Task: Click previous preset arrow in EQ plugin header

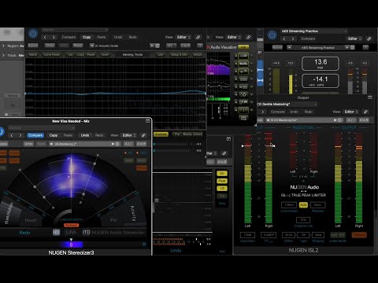Action: coord(45,37)
